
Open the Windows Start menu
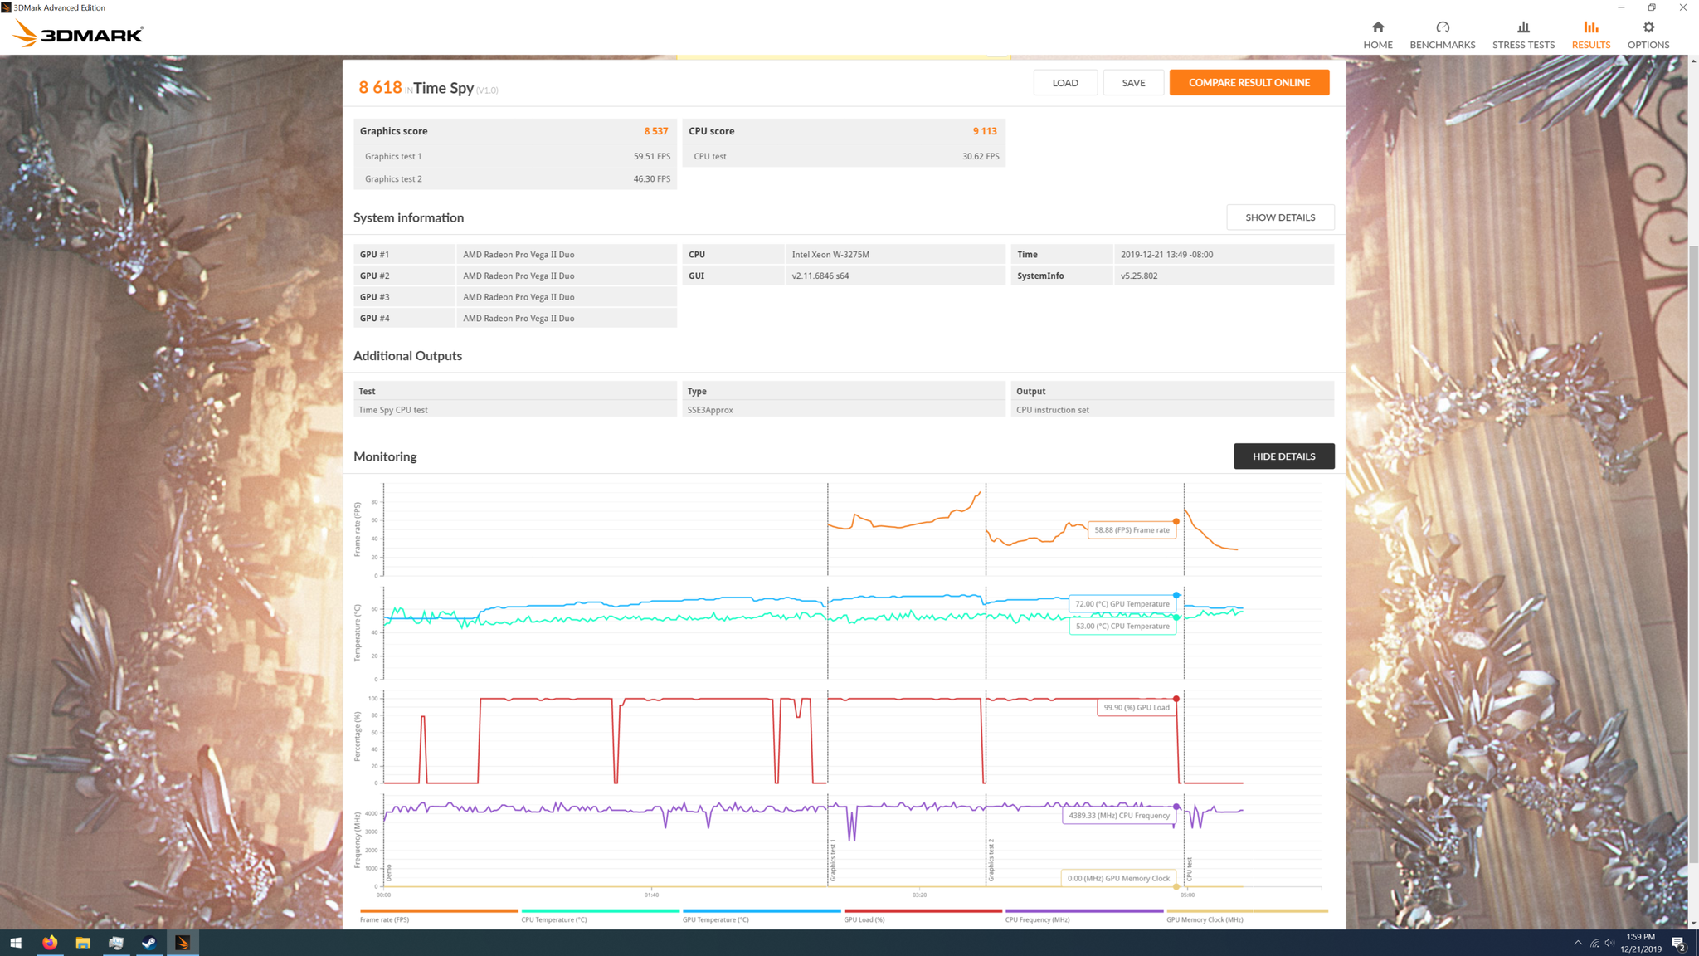click(16, 943)
